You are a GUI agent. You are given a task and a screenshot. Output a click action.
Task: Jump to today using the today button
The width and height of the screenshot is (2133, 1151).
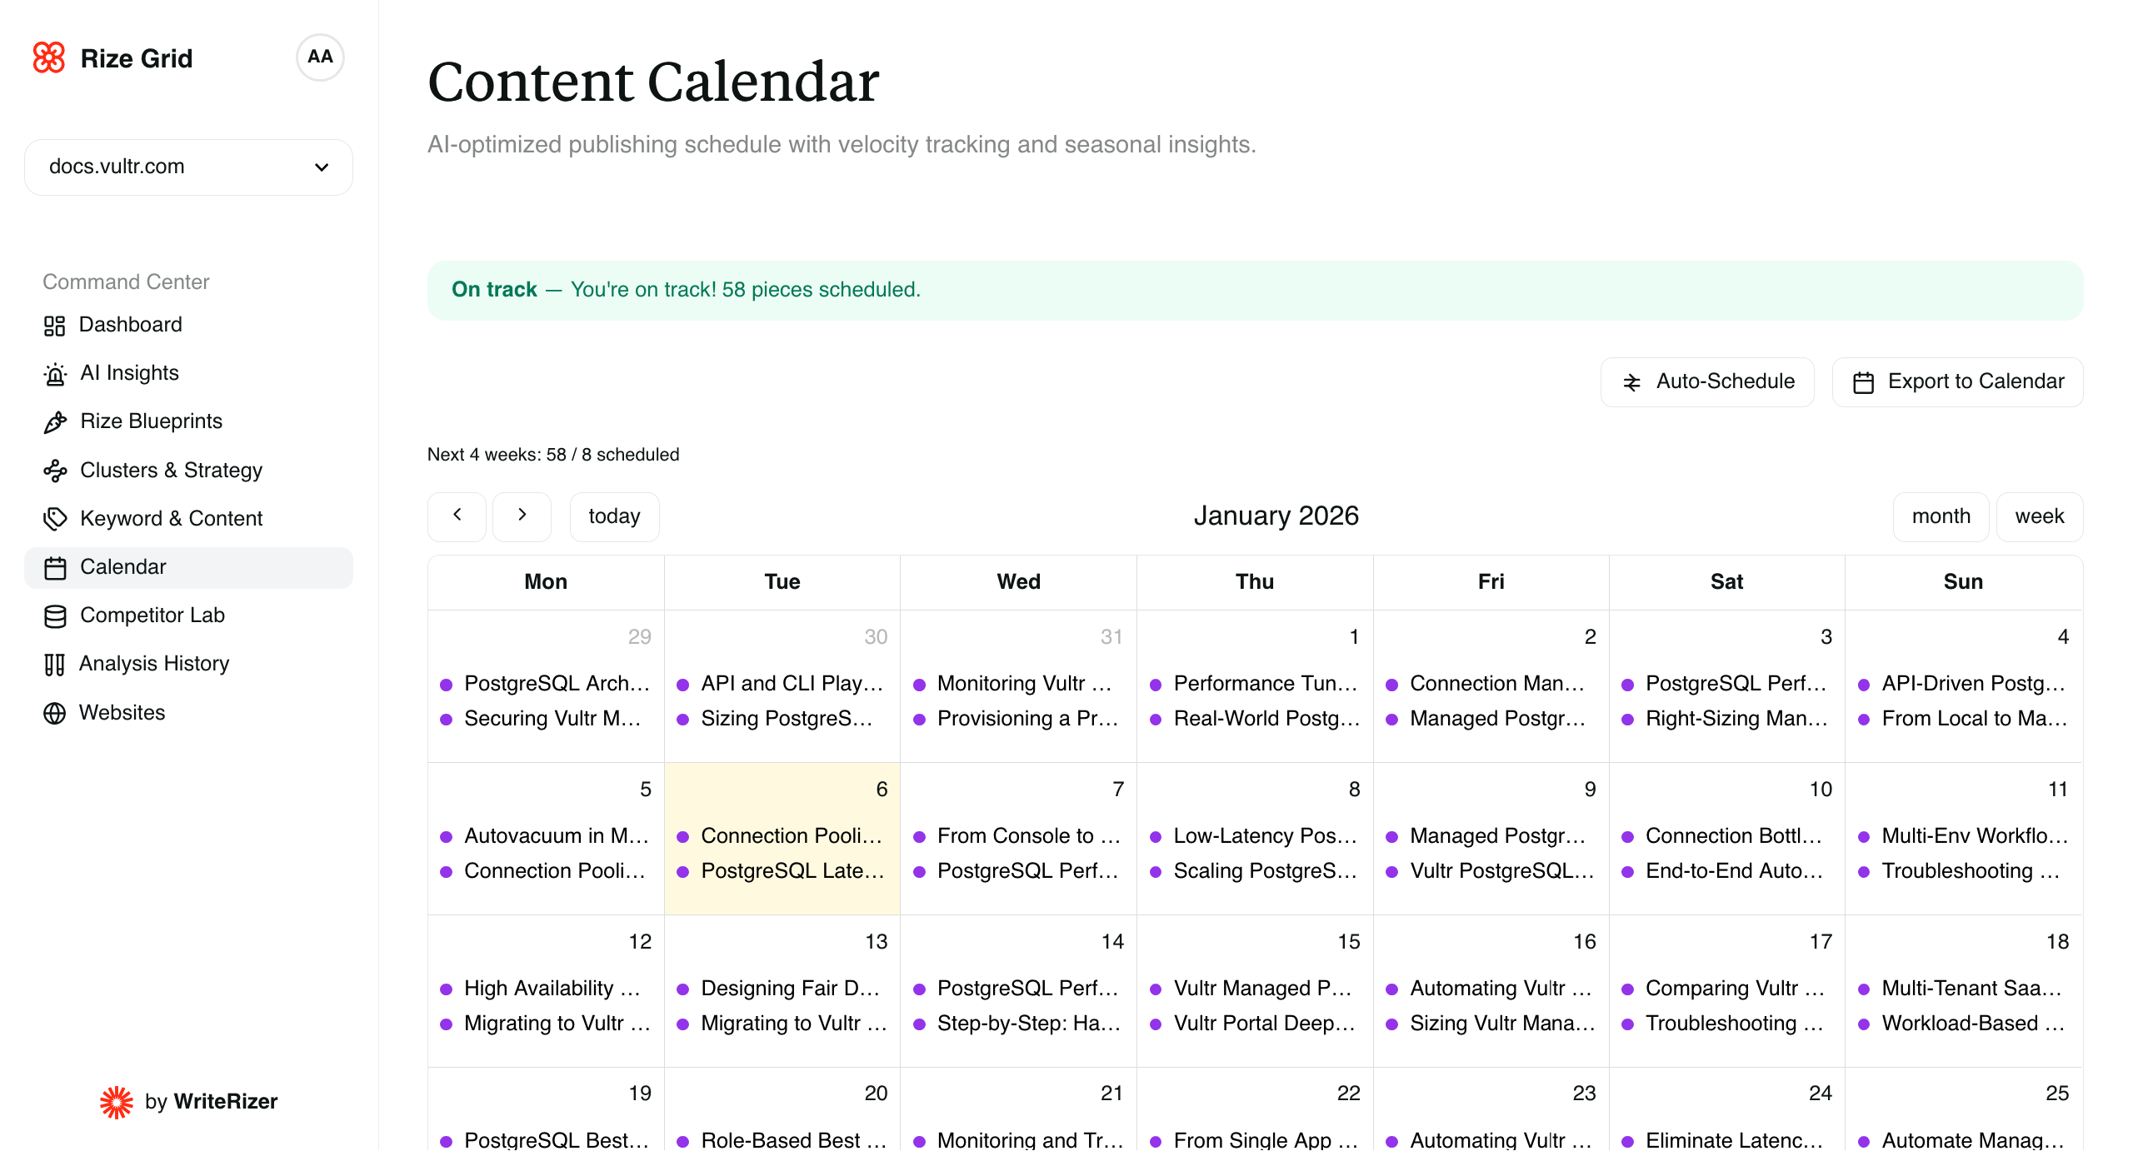pyautogui.click(x=614, y=516)
